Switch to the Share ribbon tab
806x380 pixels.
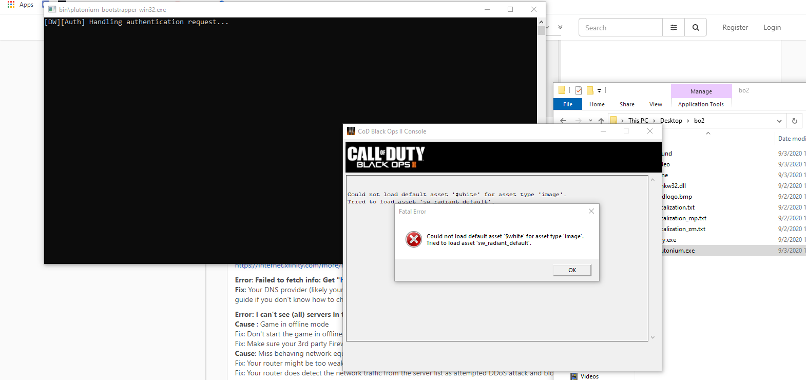click(x=627, y=104)
